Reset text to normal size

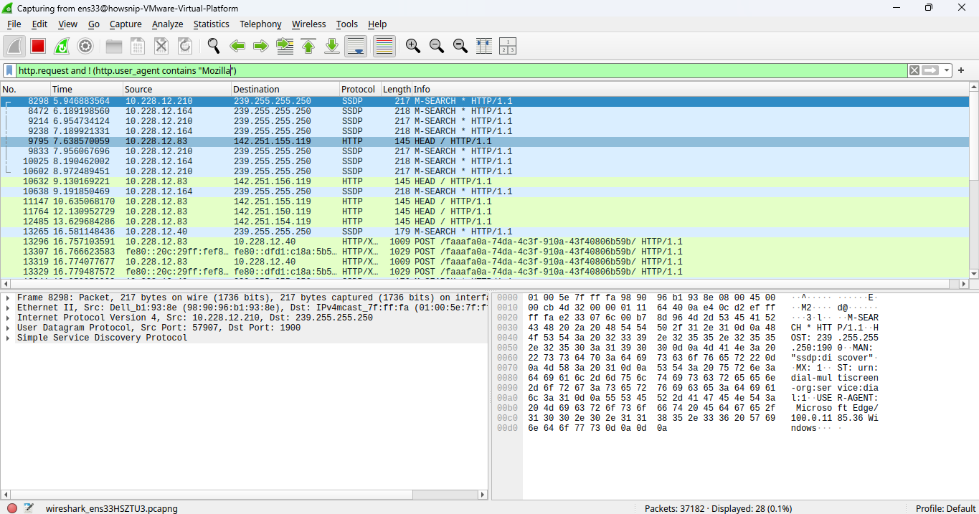click(460, 46)
